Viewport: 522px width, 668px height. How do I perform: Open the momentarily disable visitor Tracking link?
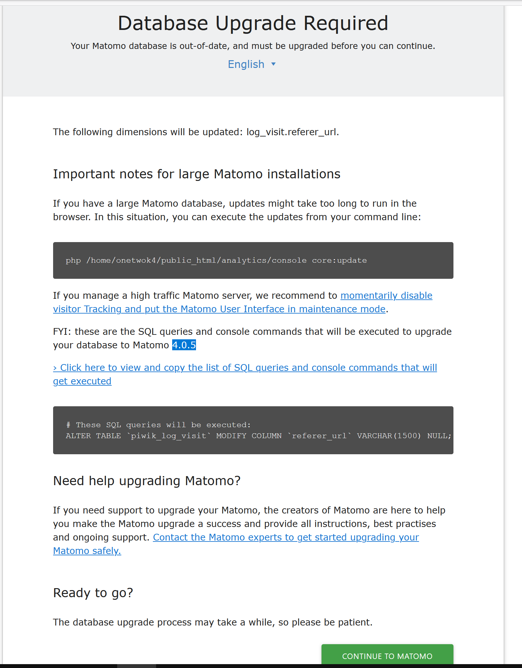pos(243,302)
